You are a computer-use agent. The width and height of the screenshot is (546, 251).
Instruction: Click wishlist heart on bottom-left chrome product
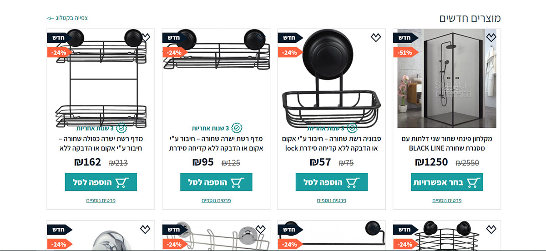pyautogui.click(x=145, y=229)
